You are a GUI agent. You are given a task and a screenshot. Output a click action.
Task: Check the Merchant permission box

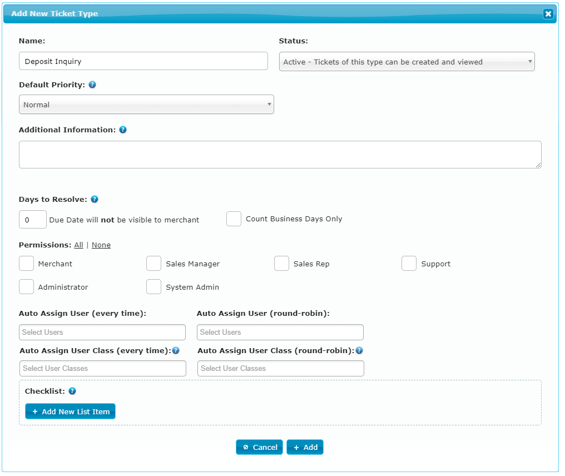[27, 264]
